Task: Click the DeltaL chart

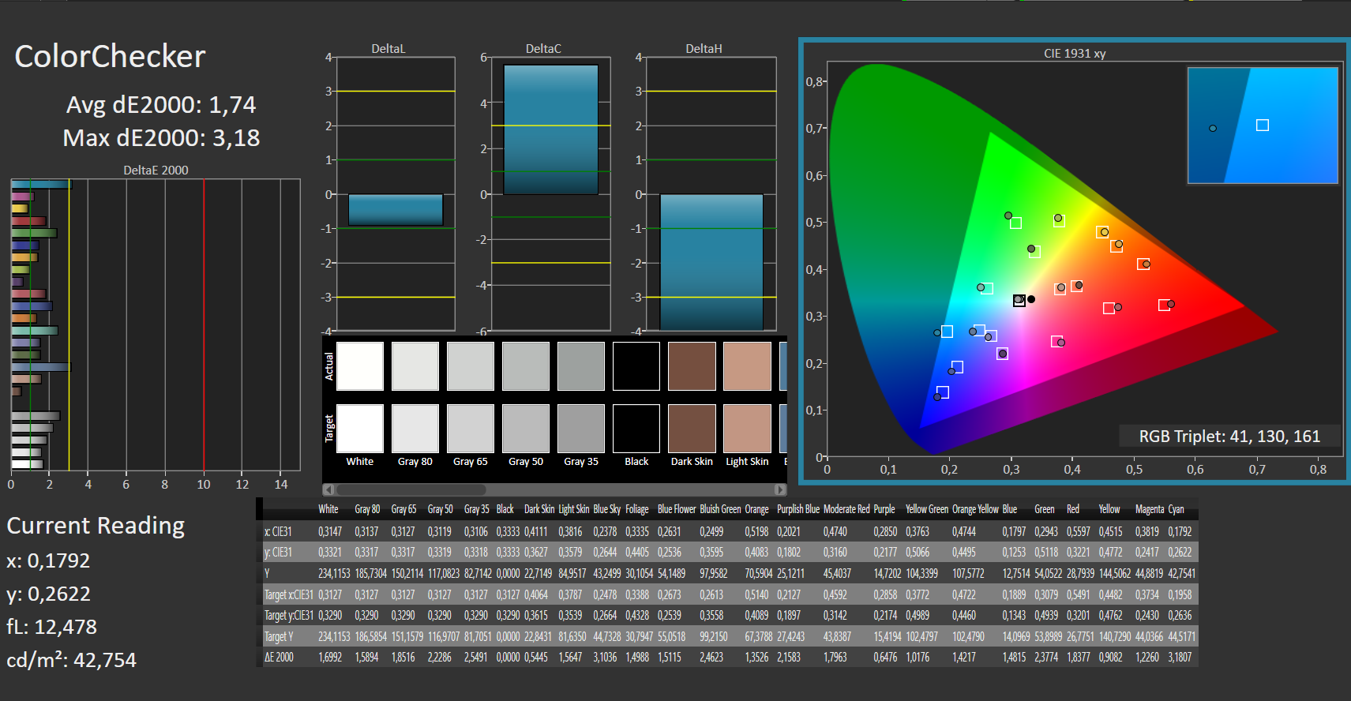Action: [396, 193]
